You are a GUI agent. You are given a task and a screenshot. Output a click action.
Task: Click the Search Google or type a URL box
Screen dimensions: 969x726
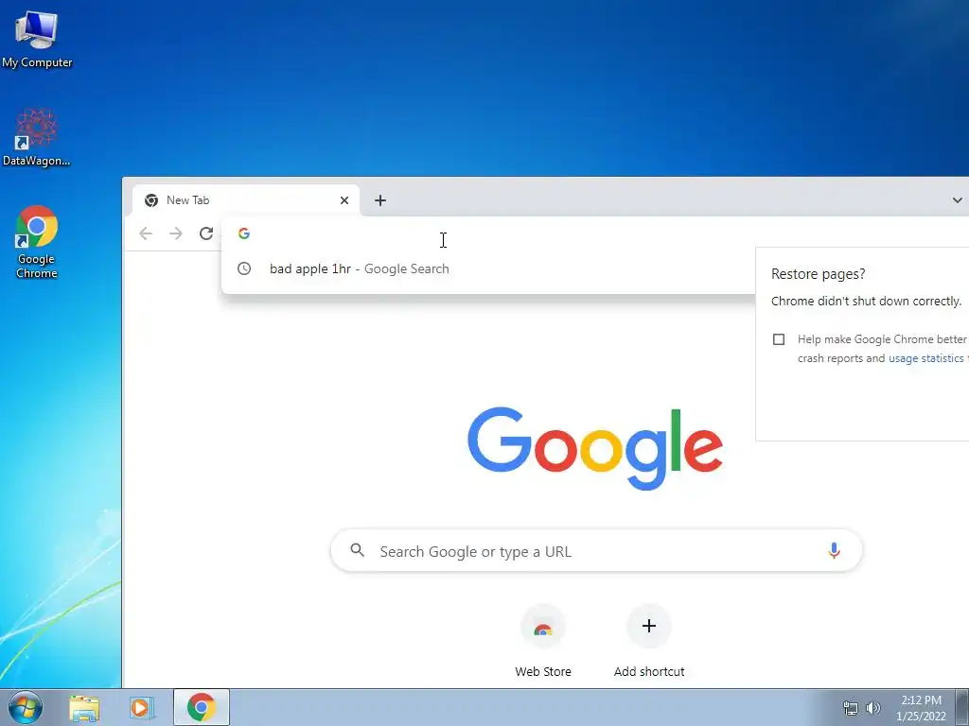pyautogui.click(x=596, y=551)
